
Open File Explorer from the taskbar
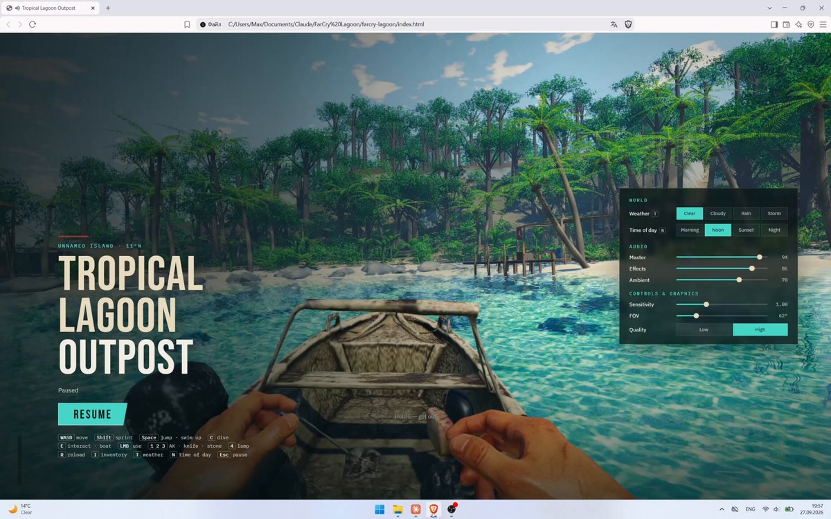click(x=398, y=509)
